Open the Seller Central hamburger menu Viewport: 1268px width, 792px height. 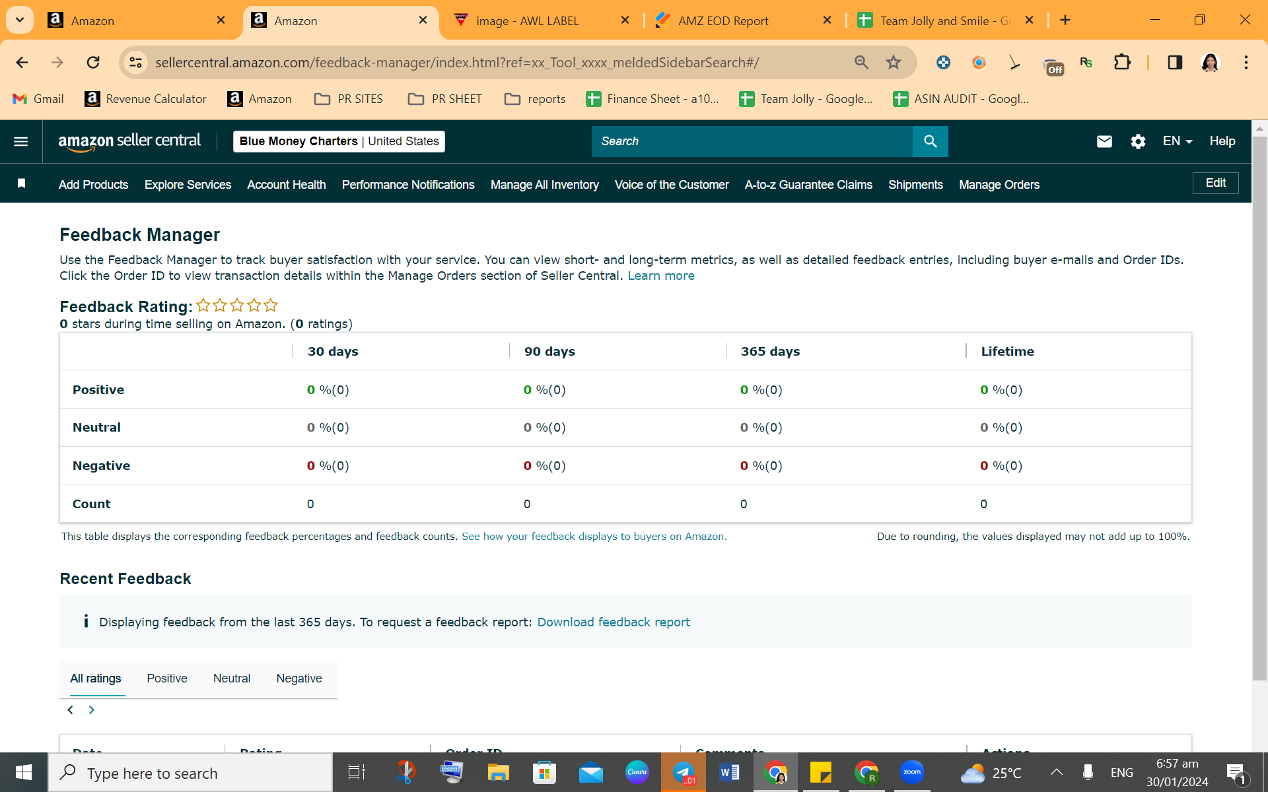[20, 141]
